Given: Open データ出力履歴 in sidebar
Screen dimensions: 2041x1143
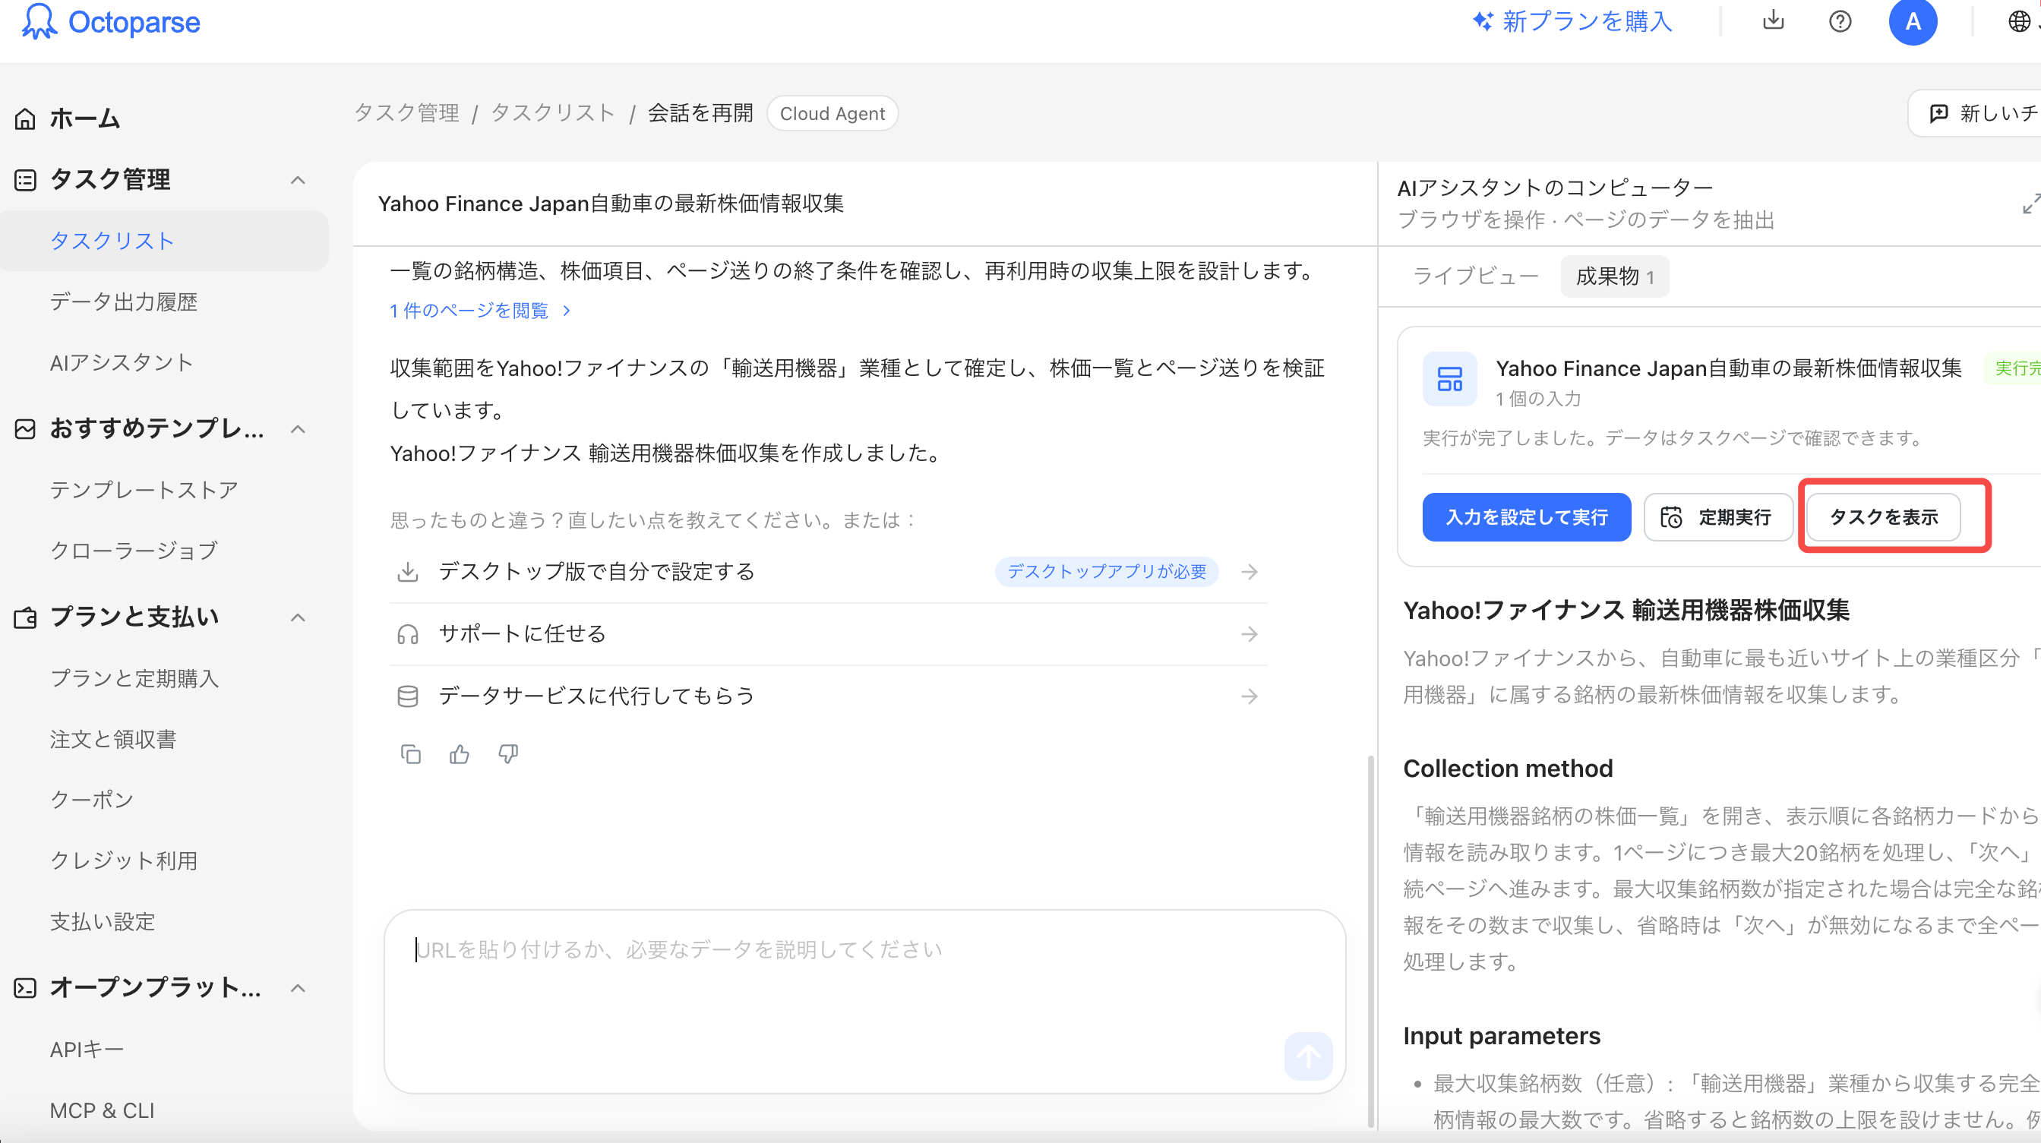Looking at the screenshot, I should click(124, 302).
